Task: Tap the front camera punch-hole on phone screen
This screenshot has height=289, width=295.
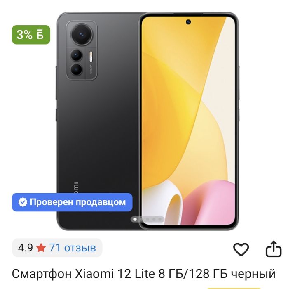Action: (x=188, y=22)
